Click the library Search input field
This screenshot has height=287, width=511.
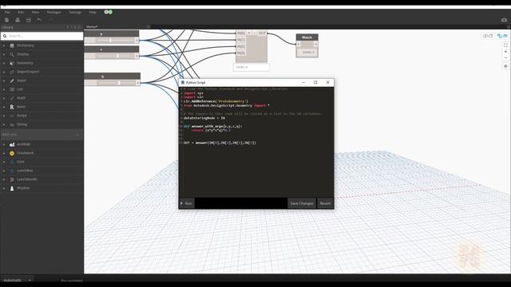pos(42,36)
